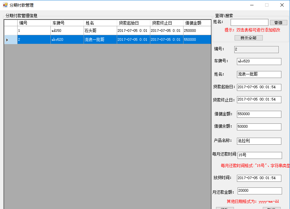Click 贷款起始日 cell in 流浪一批哥 row
The height and width of the screenshot is (209, 290).
[x=133, y=39]
